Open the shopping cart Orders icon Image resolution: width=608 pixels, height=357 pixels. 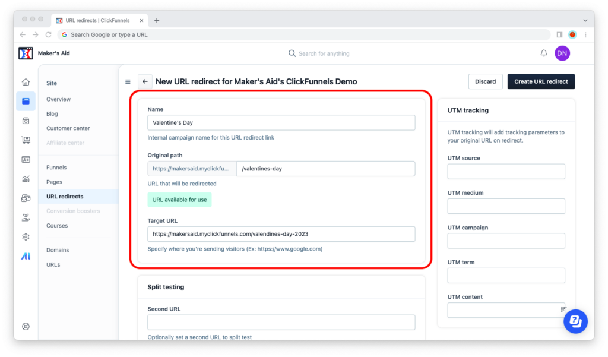(x=26, y=140)
